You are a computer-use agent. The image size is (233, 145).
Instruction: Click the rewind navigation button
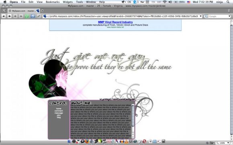click(x=4, y=16)
